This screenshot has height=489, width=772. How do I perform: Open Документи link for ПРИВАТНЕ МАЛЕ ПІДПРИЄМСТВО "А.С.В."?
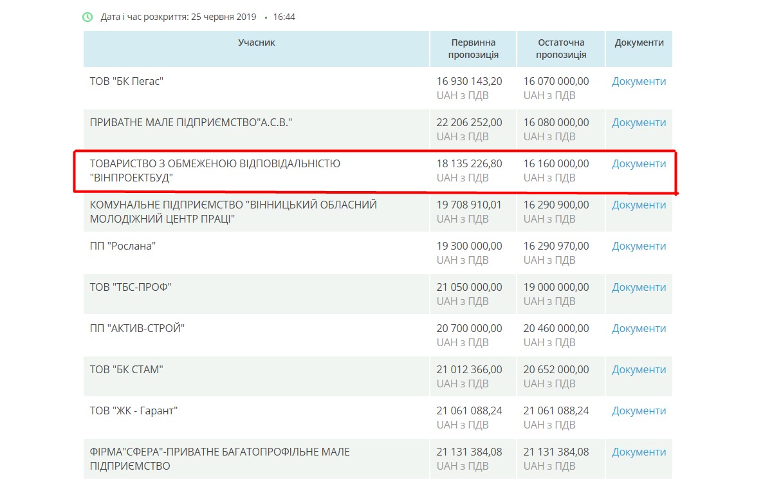[639, 123]
